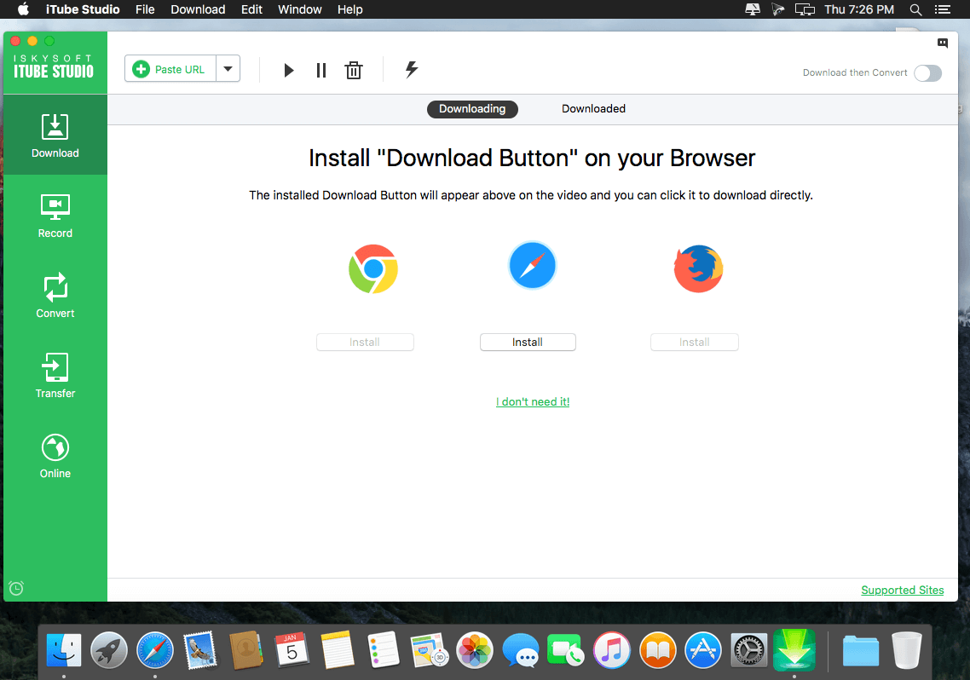
Task: Delete downloads with trash icon
Action: coord(354,70)
